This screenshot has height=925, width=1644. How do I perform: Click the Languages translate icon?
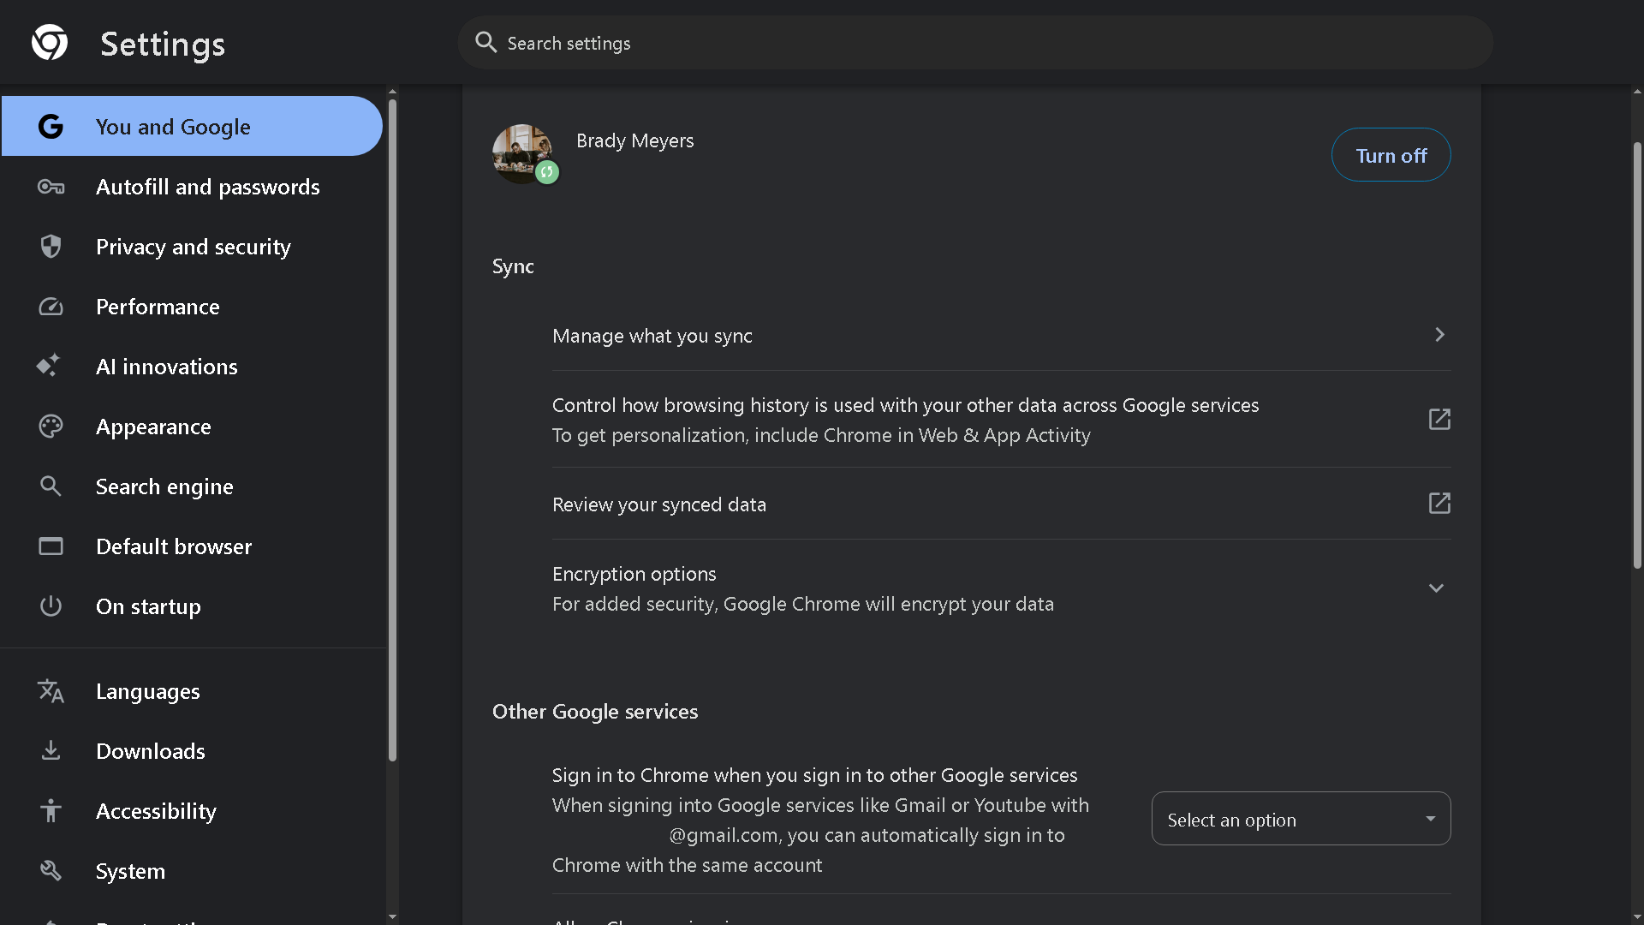pyautogui.click(x=51, y=691)
